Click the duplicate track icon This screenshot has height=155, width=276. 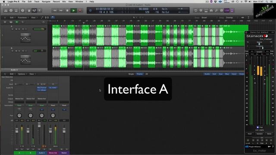(x=11, y=22)
